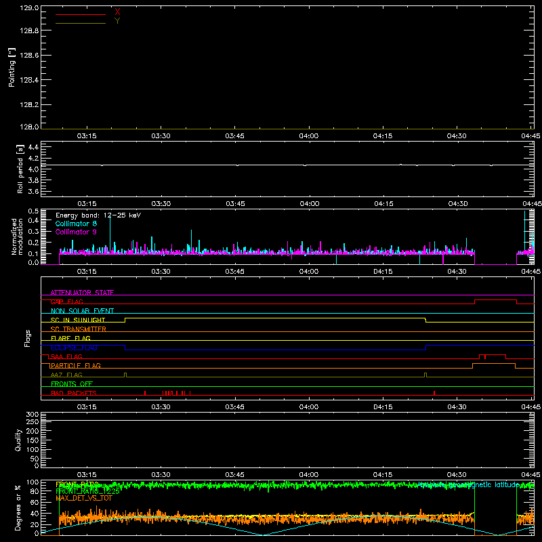Click the 100 tick on Quality axis

(x=32, y=450)
